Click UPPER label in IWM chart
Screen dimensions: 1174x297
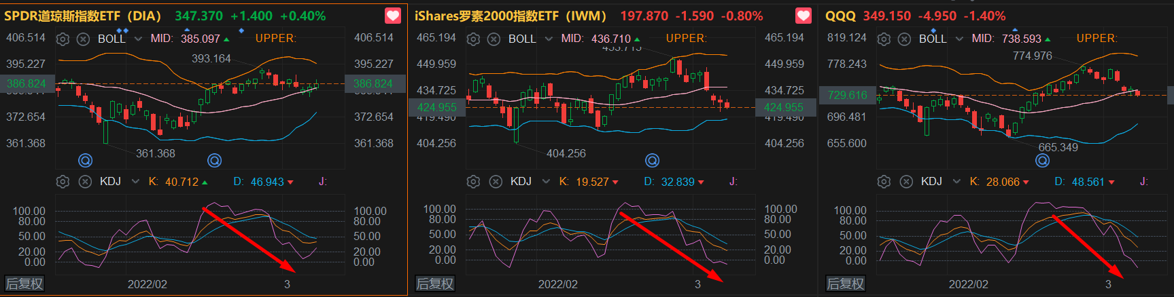point(686,39)
